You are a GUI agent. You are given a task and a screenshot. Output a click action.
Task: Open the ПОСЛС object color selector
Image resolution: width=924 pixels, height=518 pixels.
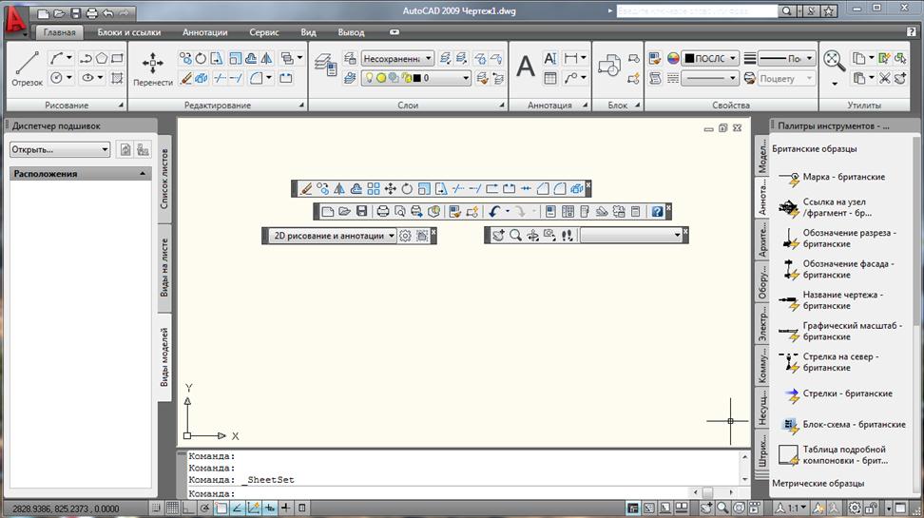click(711, 58)
